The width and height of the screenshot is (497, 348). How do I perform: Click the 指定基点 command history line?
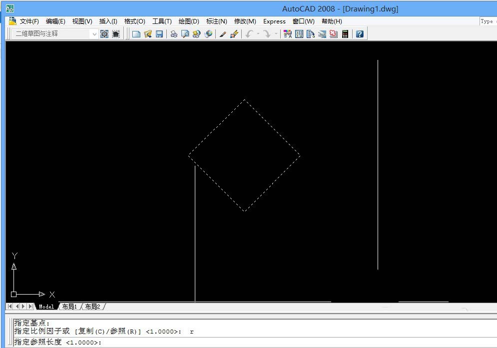[32, 323]
